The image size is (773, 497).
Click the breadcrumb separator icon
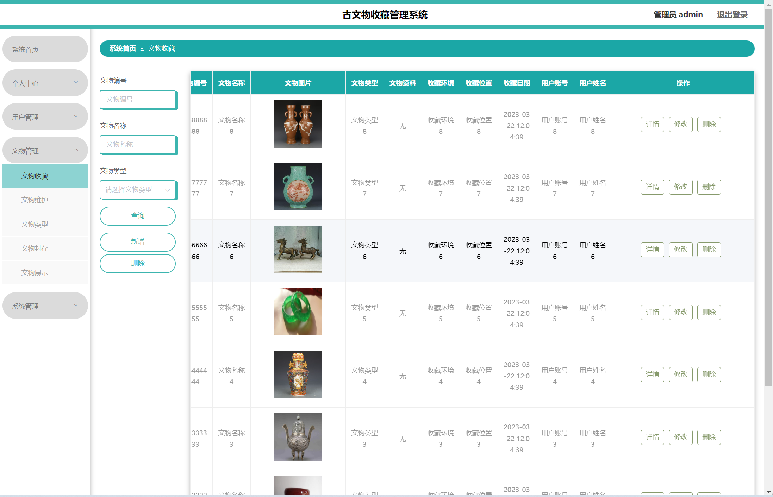pyautogui.click(x=142, y=49)
